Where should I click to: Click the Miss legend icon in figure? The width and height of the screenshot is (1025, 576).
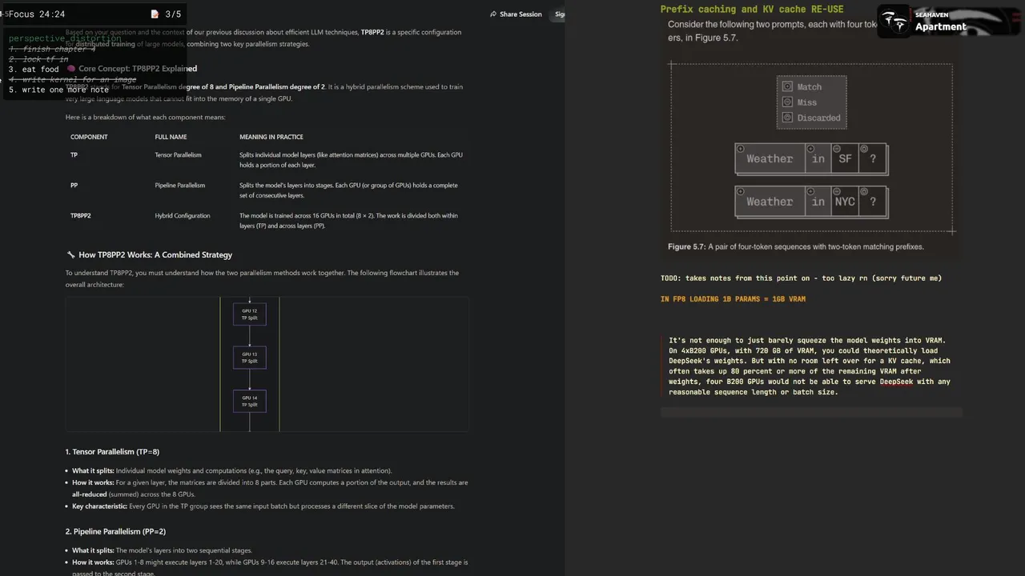tap(787, 102)
